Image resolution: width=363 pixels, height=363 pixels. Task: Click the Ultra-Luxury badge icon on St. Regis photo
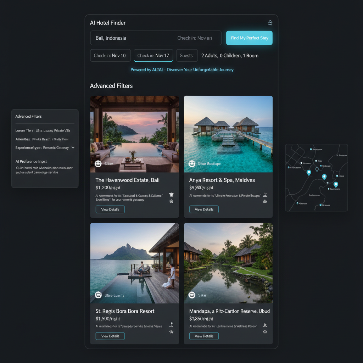[98, 295]
